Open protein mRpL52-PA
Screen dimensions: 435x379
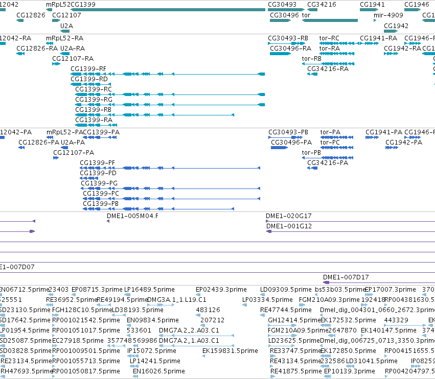click(64, 132)
